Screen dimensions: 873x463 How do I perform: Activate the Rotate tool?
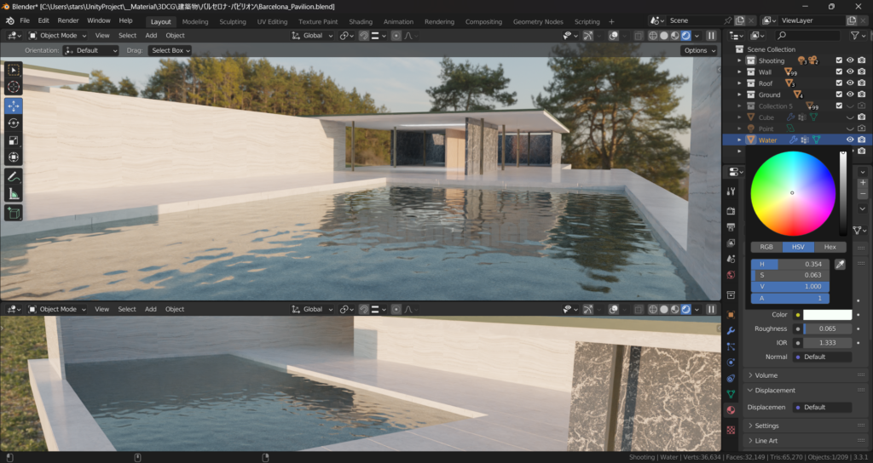pos(14,123)
